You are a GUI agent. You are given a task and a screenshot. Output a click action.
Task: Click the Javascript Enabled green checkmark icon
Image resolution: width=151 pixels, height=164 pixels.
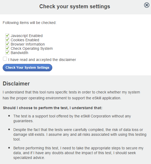pos(7,36)
